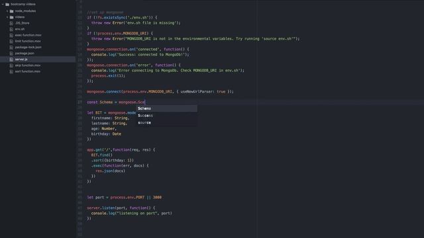Click the videos folder icon
424x238 pixels.
[x=12, y=17]
